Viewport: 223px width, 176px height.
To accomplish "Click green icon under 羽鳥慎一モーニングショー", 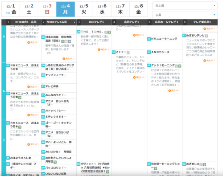I will [x=156, y=168].
